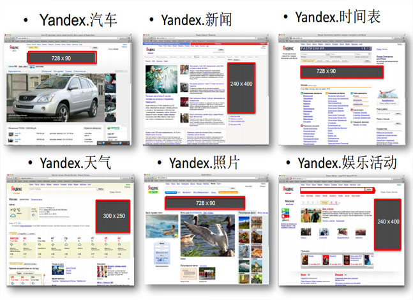Click the Yandex logo in the Yandex.照片 window
The height and width of the screenshot is (300, 413).
point(153,188)
